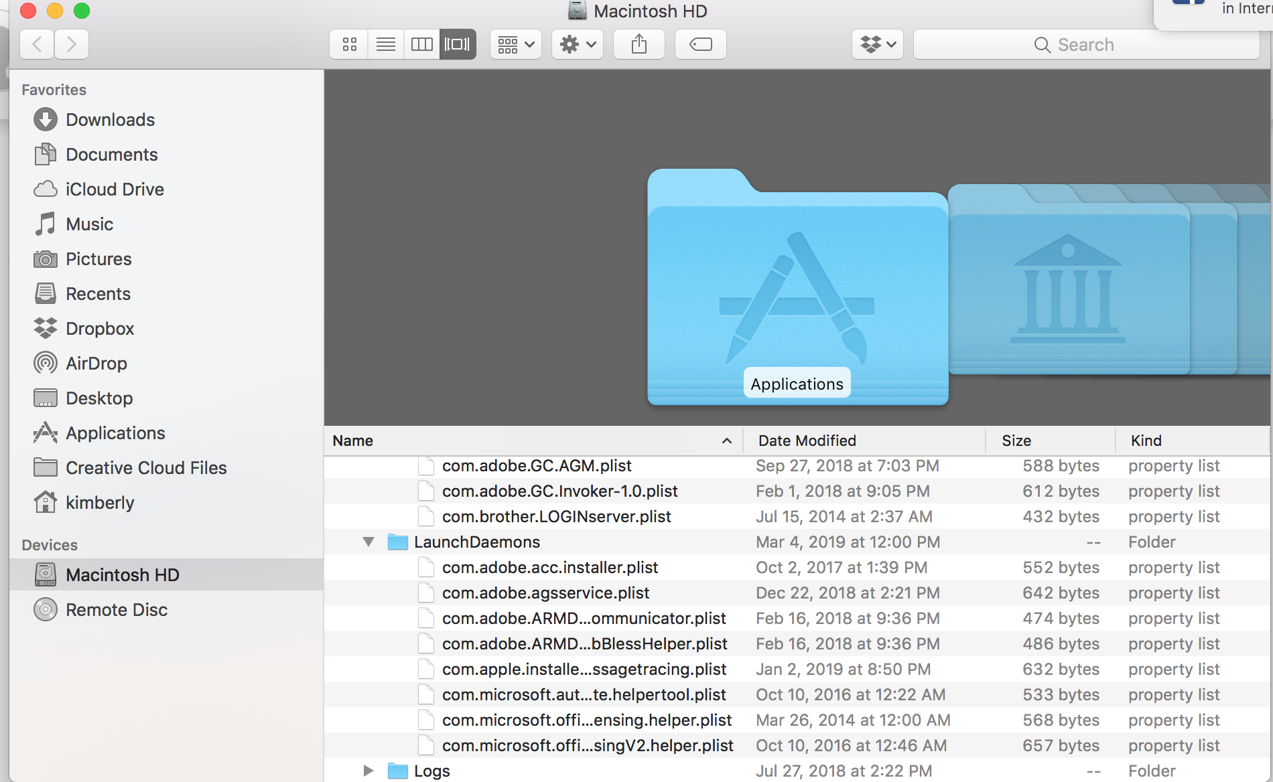Click the Macintosh HD title bar proxy icon
The height and width of the screenshot is (782, 1273).
click(577, 11)
